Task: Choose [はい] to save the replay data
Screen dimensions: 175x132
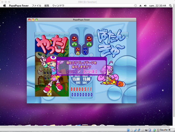Action: click(x=72, y=72)
